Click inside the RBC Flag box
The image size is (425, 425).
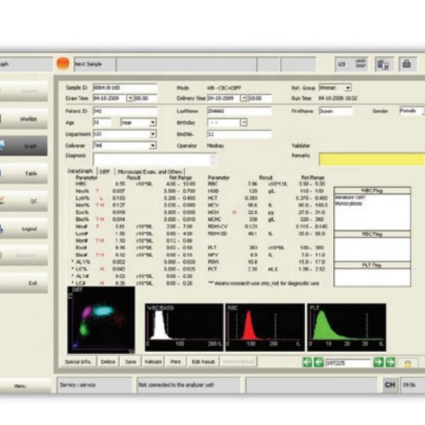coord(372,249)
